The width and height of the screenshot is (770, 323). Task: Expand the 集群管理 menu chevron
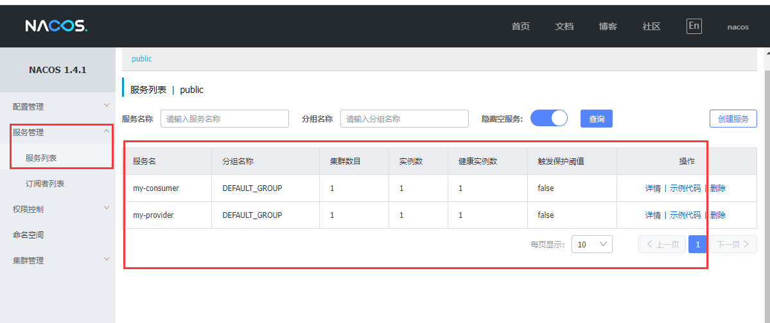107,260
